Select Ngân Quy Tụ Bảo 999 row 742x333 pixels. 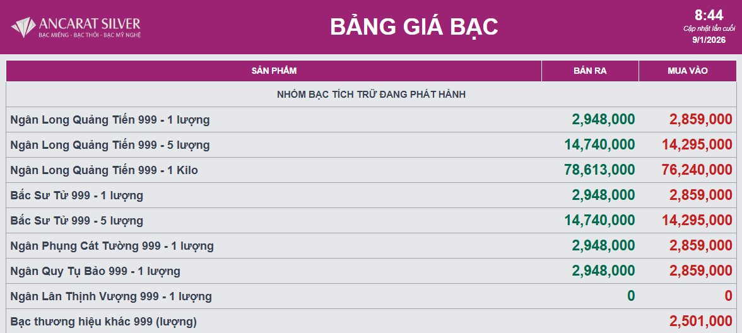[x=95, y=271]
